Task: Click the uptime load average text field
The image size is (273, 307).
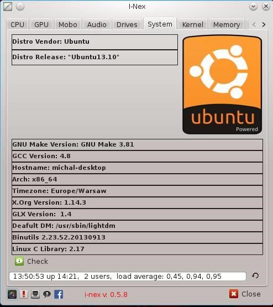Action: [128, 276]
